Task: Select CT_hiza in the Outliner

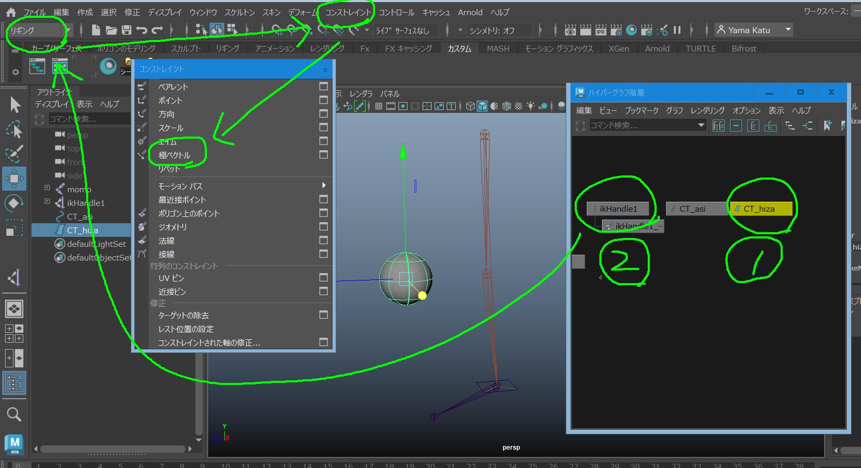Action: pyautogui.click(x=81, y=230)
